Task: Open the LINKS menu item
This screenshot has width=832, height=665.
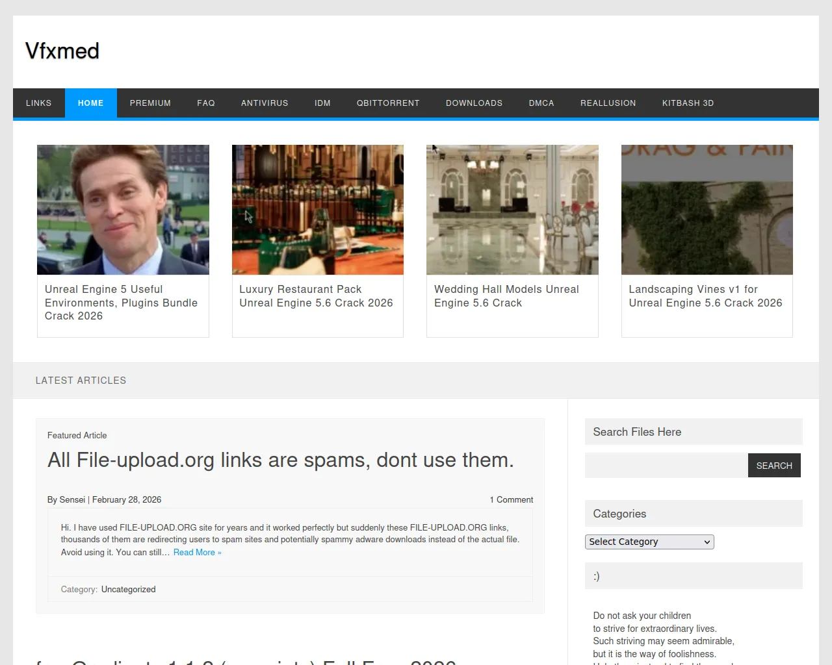Action: click(38, 103)
